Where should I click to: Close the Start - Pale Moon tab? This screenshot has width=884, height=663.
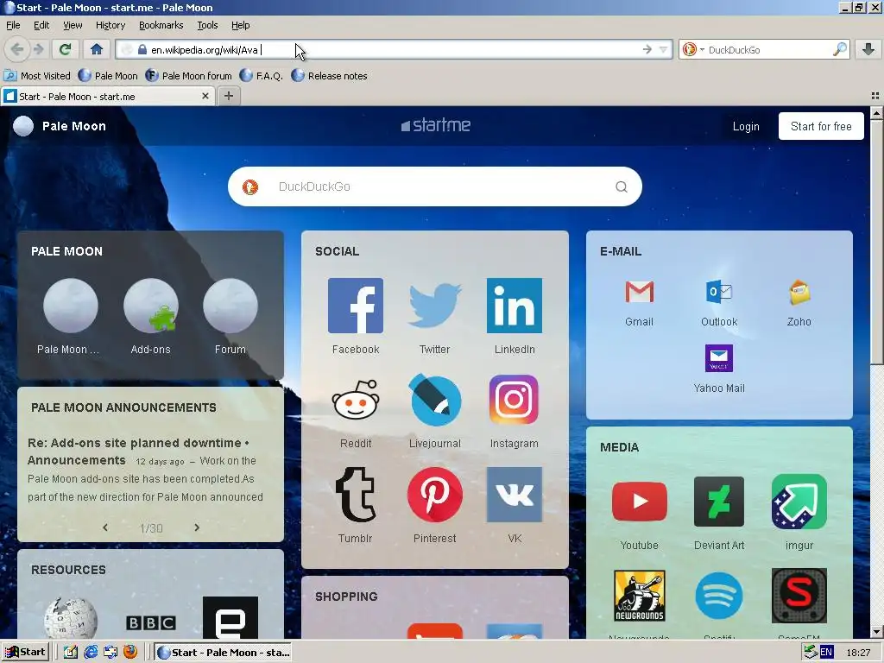(205, 96)
